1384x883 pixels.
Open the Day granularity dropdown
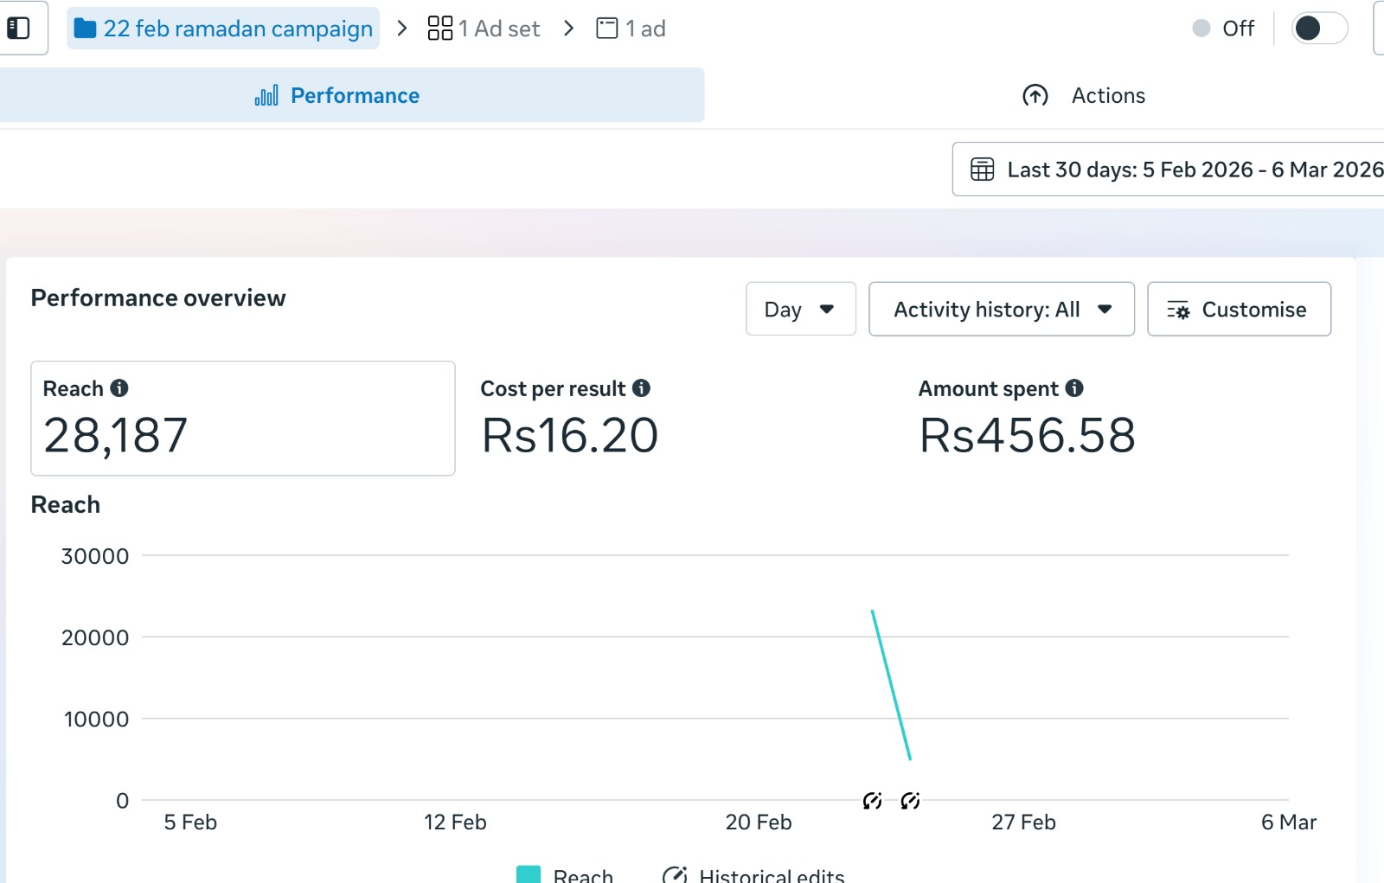(x=800, y=309)
